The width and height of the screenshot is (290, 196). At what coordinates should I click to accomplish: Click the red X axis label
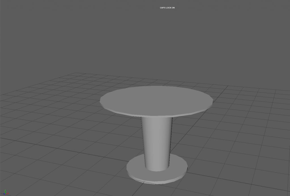pos(8,194)
